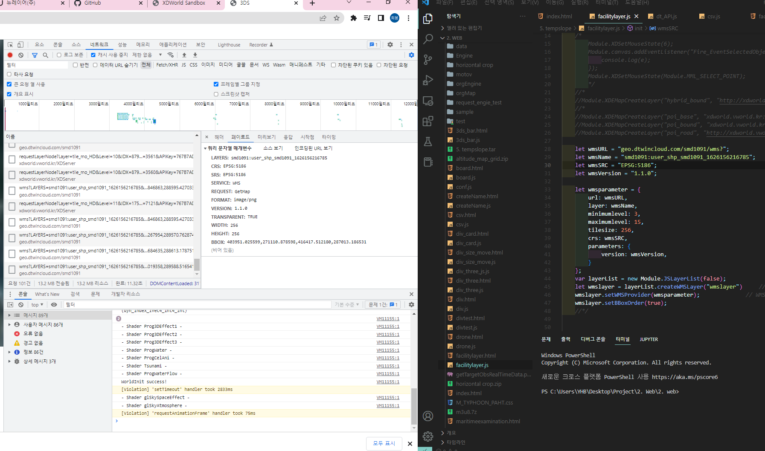The image size is (765, 451).
Task: Open the Extensions view in VS Code
Action: [x=428, y=121]
